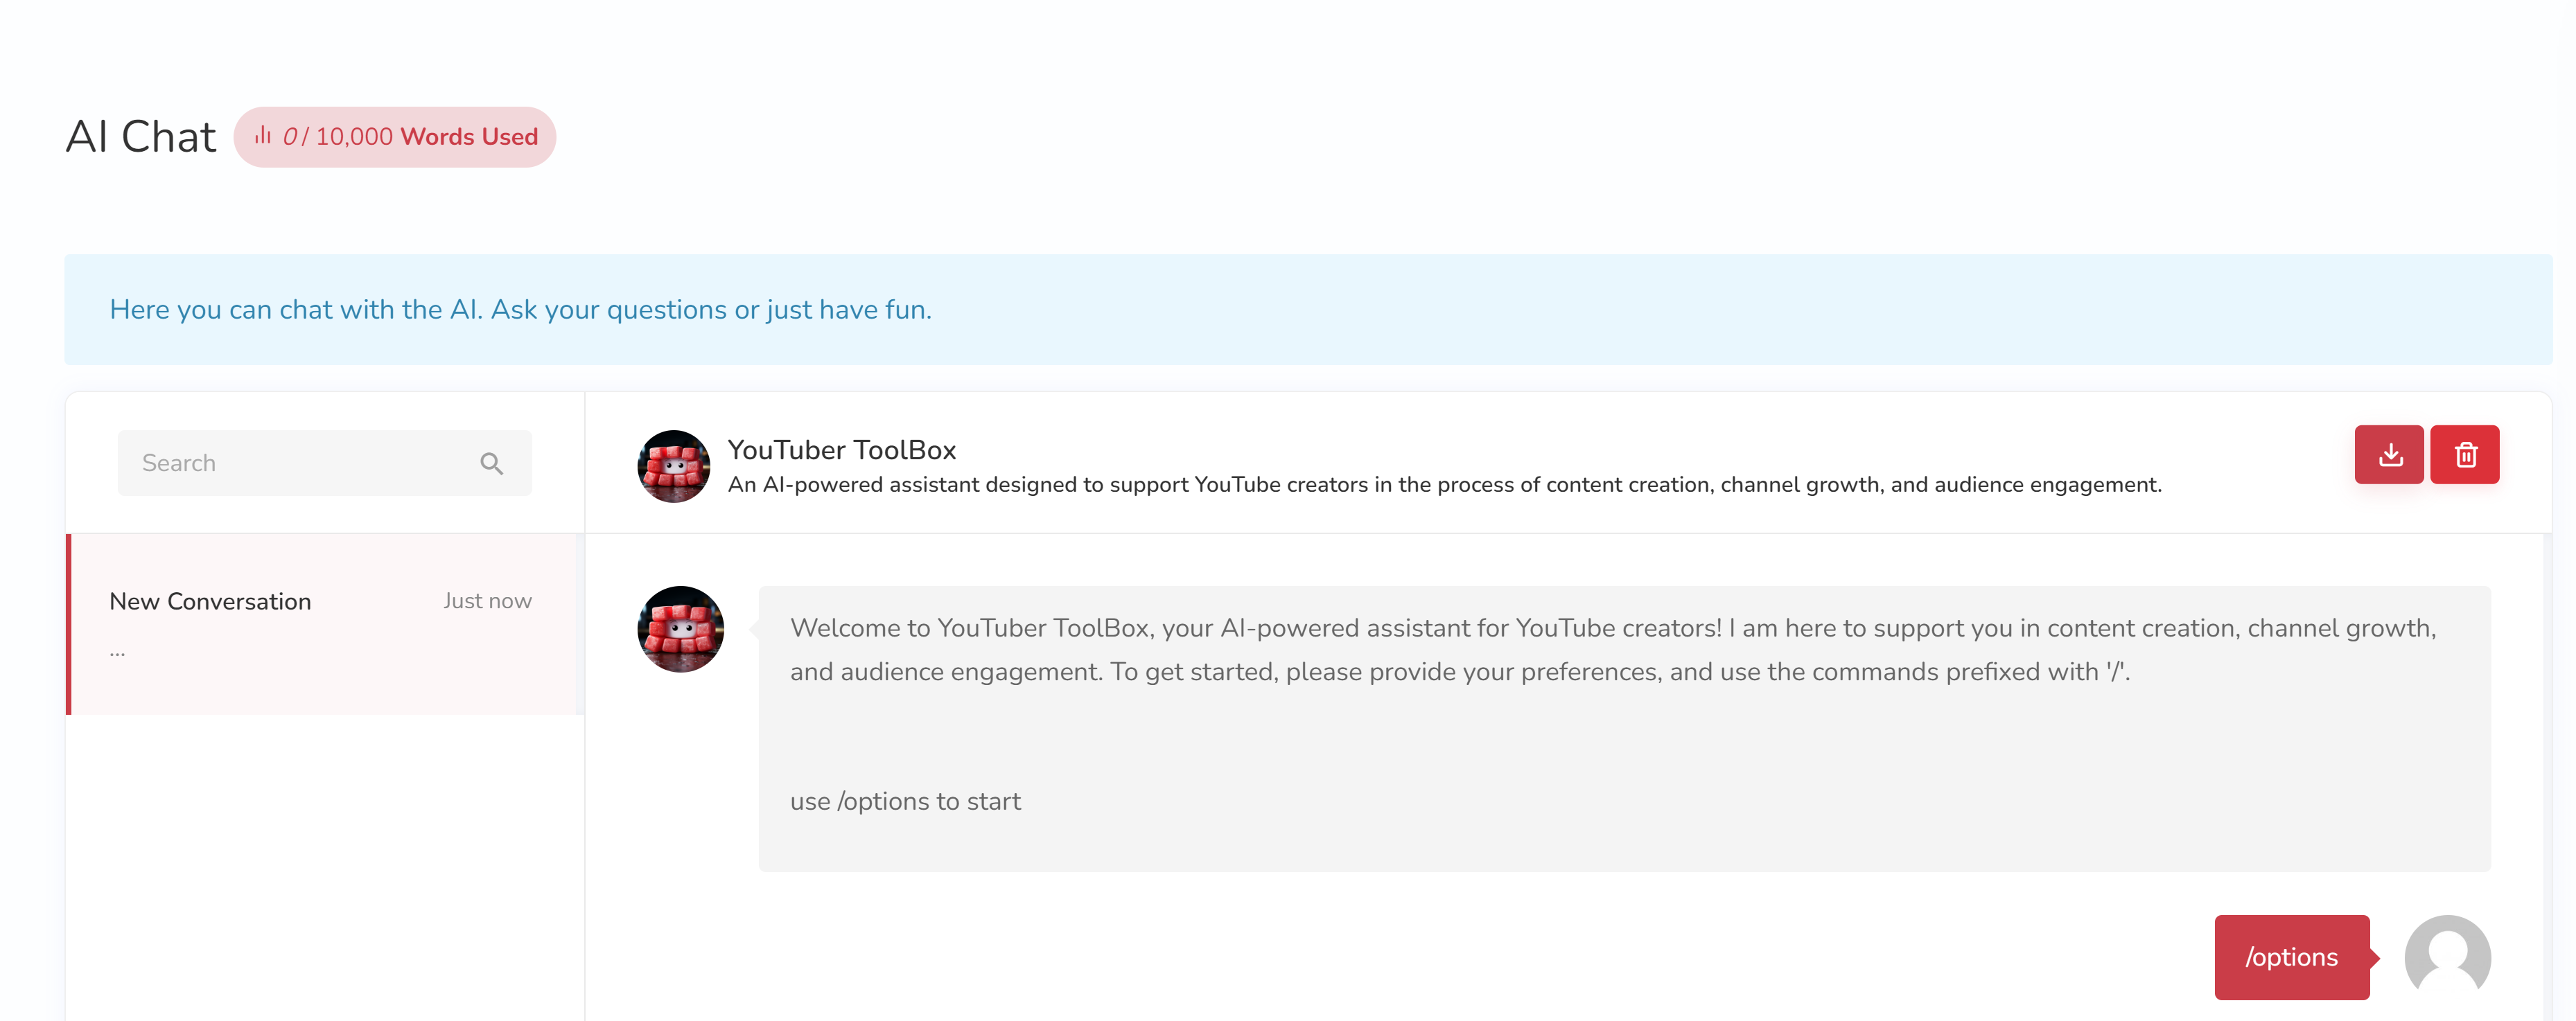2576x1021 pixels.
Task: Click the "Just now" timestamp
Action: pos(487,601)
